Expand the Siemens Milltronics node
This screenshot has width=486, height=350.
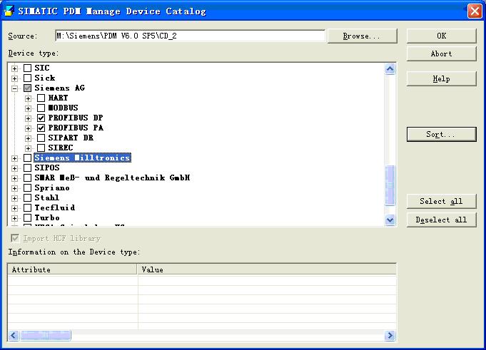click(14, 158)
